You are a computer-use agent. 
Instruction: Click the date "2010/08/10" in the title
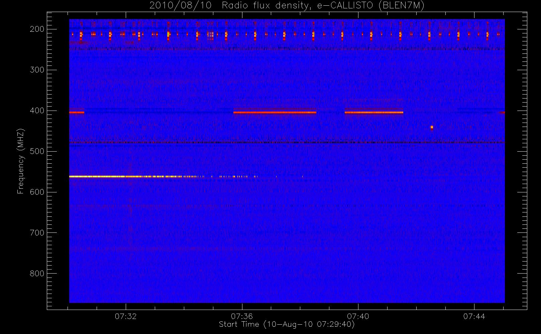181,6
